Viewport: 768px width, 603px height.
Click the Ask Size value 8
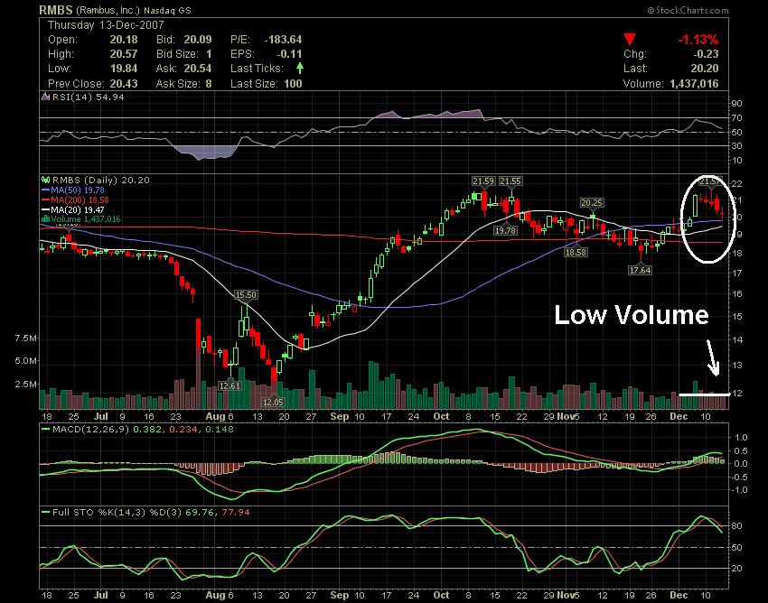tap(209, 84)
